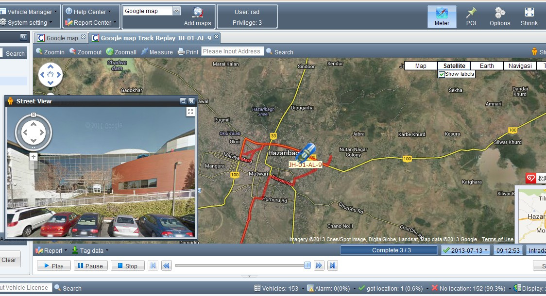The image size is (546, 296).
Task: Open the Report dropdown below the map
Action: (51, 250)
